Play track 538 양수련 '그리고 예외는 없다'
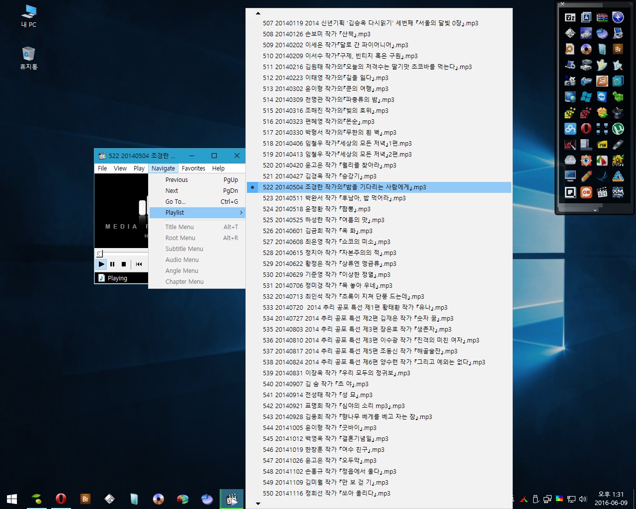This screenshot has width=636, height=509. (x=379, y=362)
